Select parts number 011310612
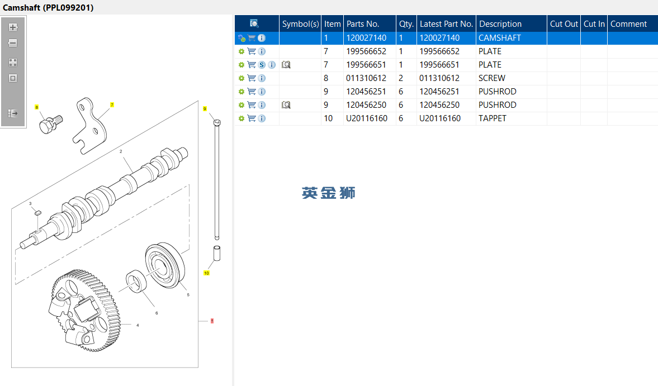Screen dimensions: 658x386 pyautogui.click(x=366, y=78)
